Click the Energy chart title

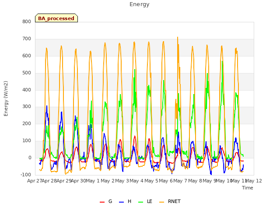click(x=139, y=4)
